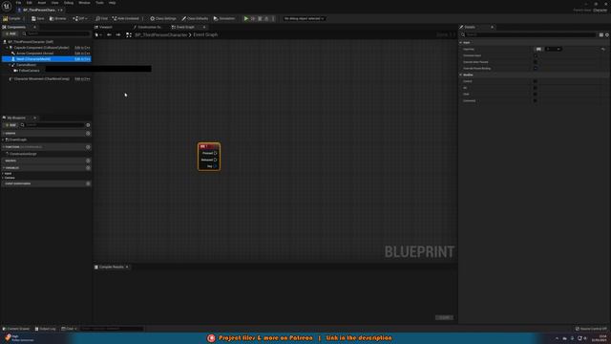Add new function with plus icon

(x=88, y=147)
